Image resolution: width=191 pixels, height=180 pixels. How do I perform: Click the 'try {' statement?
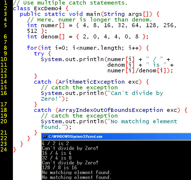tap(43, 54)
